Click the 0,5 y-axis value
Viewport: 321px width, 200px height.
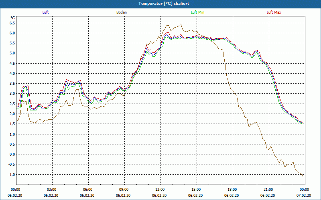coord(12,144)
